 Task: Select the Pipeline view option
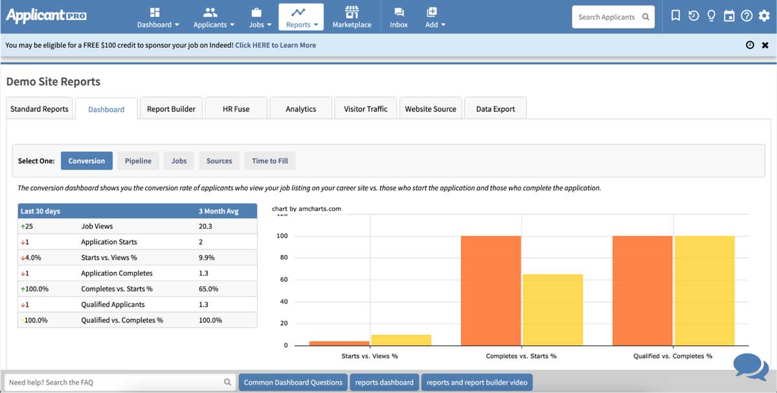pos(137,161)
